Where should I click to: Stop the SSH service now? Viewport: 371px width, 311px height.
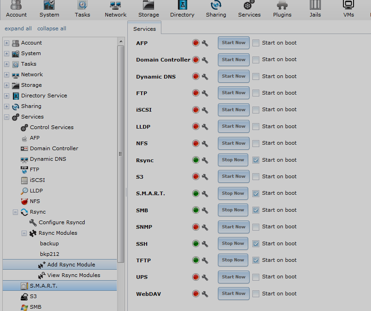click(233, 243)
